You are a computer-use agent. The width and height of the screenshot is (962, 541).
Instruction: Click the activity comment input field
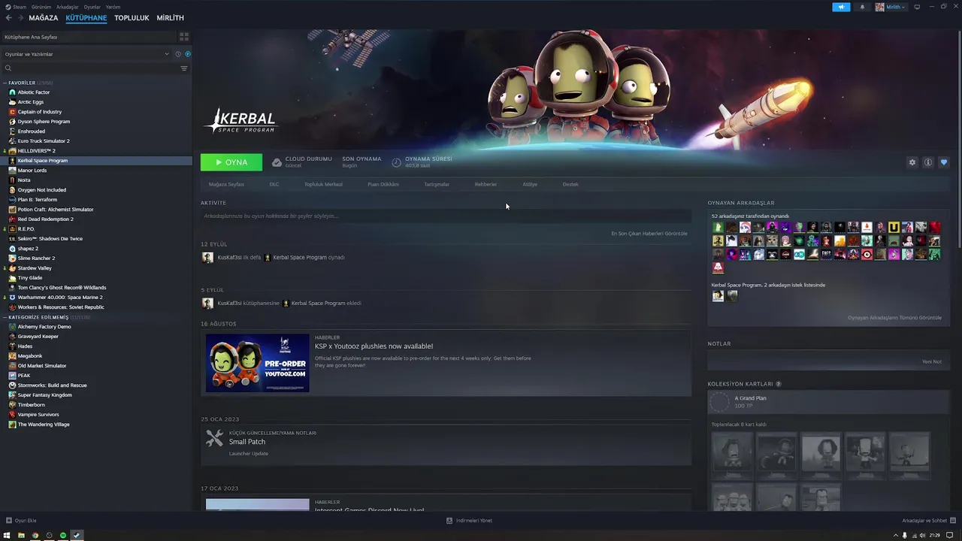click(x=446, y=216)
